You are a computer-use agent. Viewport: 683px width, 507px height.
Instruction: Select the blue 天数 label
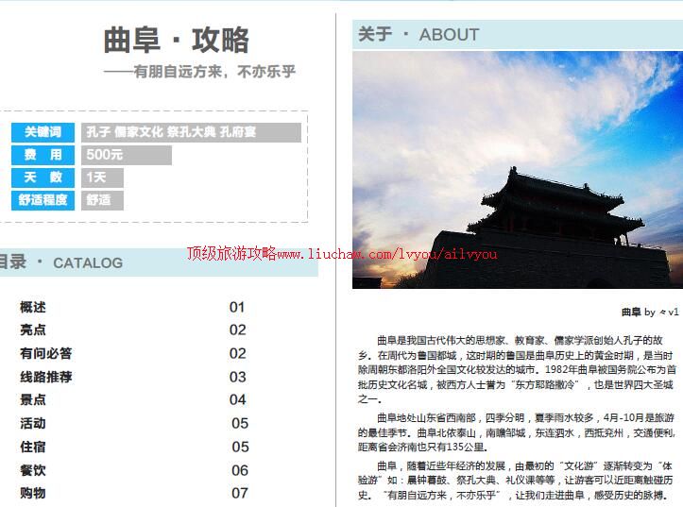pos(43,177)
